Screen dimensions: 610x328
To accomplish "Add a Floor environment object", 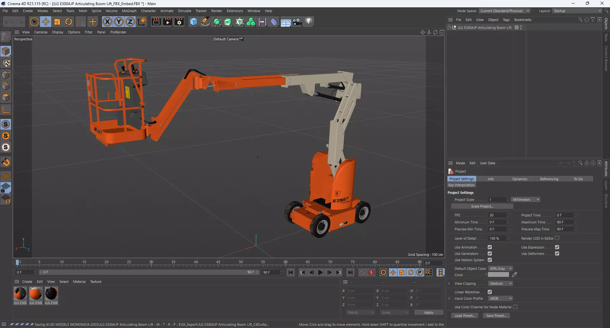I will (x=286, y=22).
